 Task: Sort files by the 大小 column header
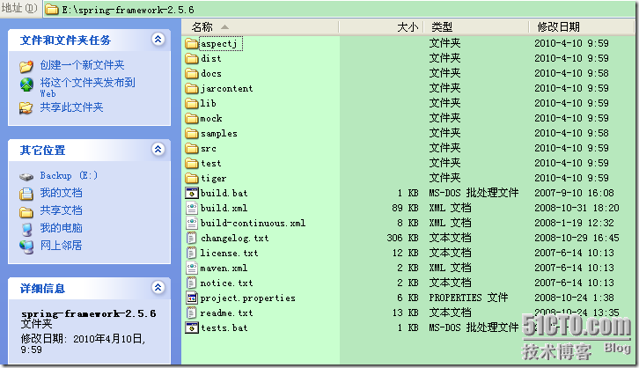click(x=381, y=27)
